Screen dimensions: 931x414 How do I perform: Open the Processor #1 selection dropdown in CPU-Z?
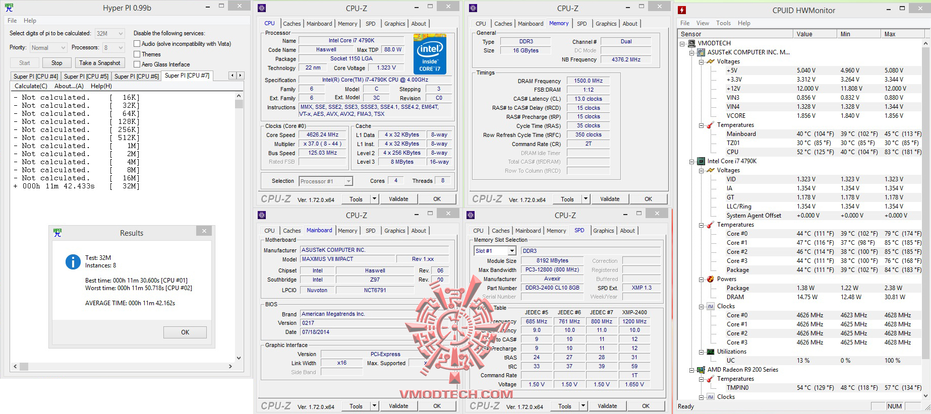tap(326, 181)
